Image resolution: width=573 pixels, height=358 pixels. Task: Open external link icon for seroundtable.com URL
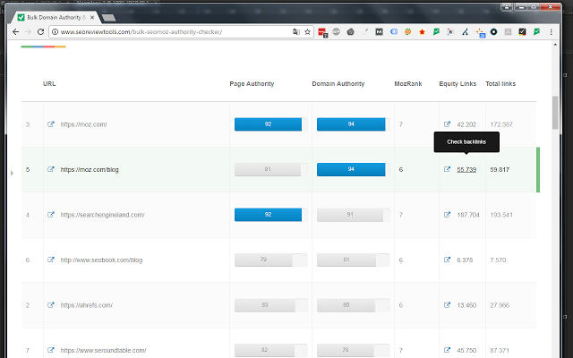(x=51, y=350)
